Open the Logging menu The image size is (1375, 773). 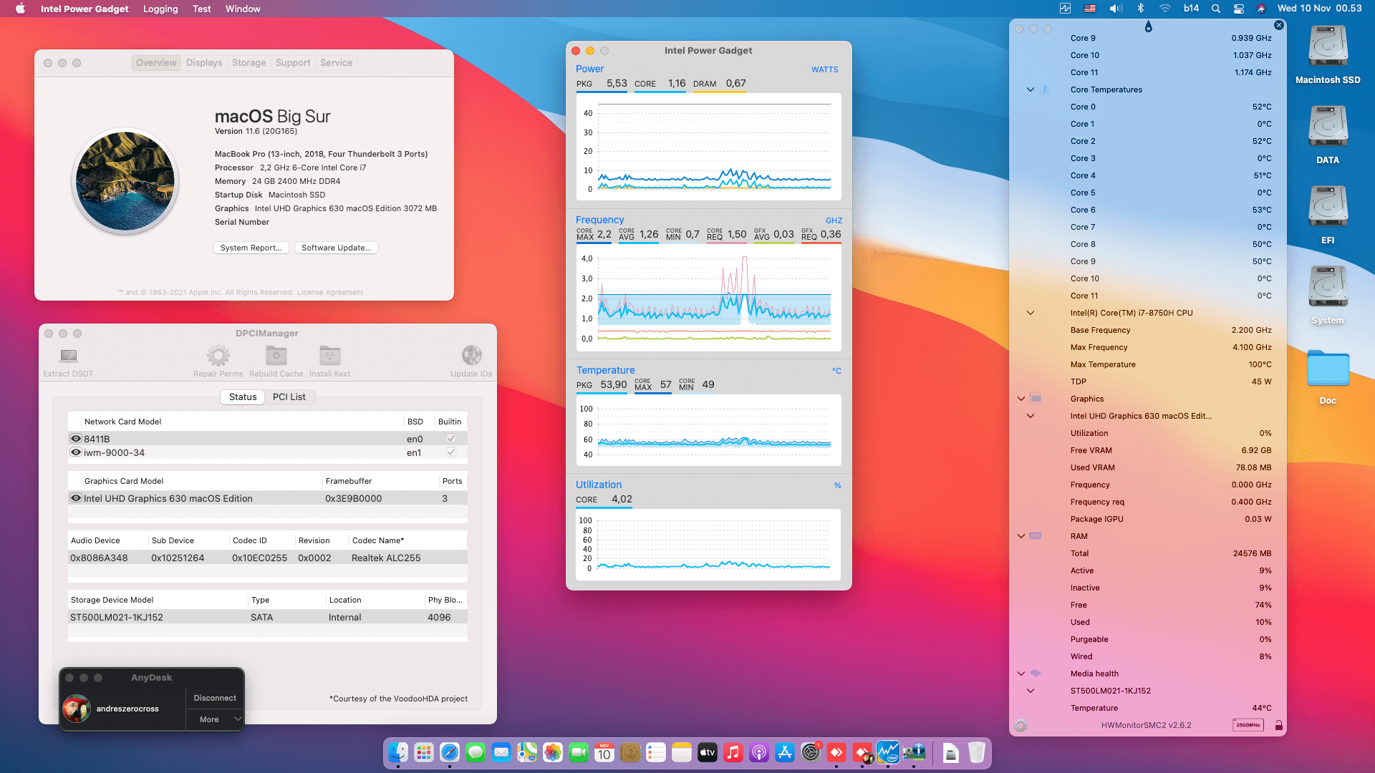[x=160, y=9]
